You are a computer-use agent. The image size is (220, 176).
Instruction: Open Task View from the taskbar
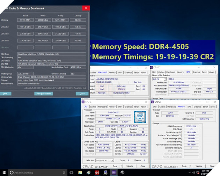click(72, 173)
